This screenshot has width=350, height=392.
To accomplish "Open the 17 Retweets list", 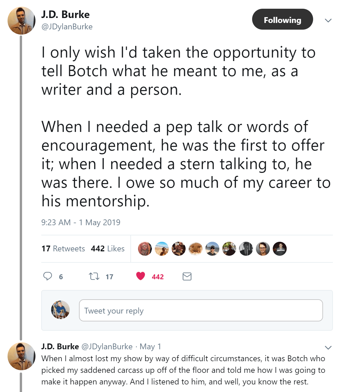I will tap(63, 249).
